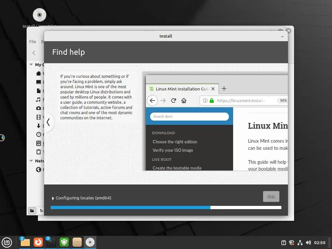The image size is (332, 249).
Task: Open the clipboard notification tray icon
Action: (x=283, y=243)
